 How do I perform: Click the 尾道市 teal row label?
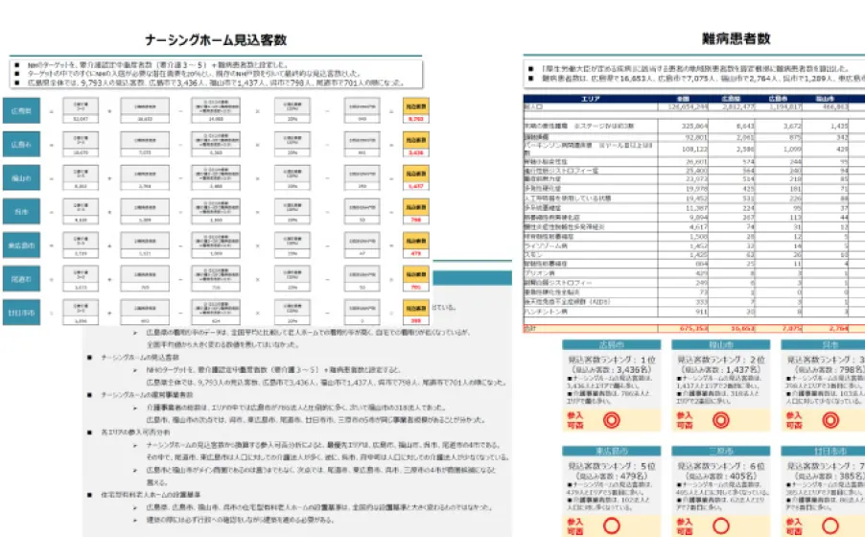20,277
